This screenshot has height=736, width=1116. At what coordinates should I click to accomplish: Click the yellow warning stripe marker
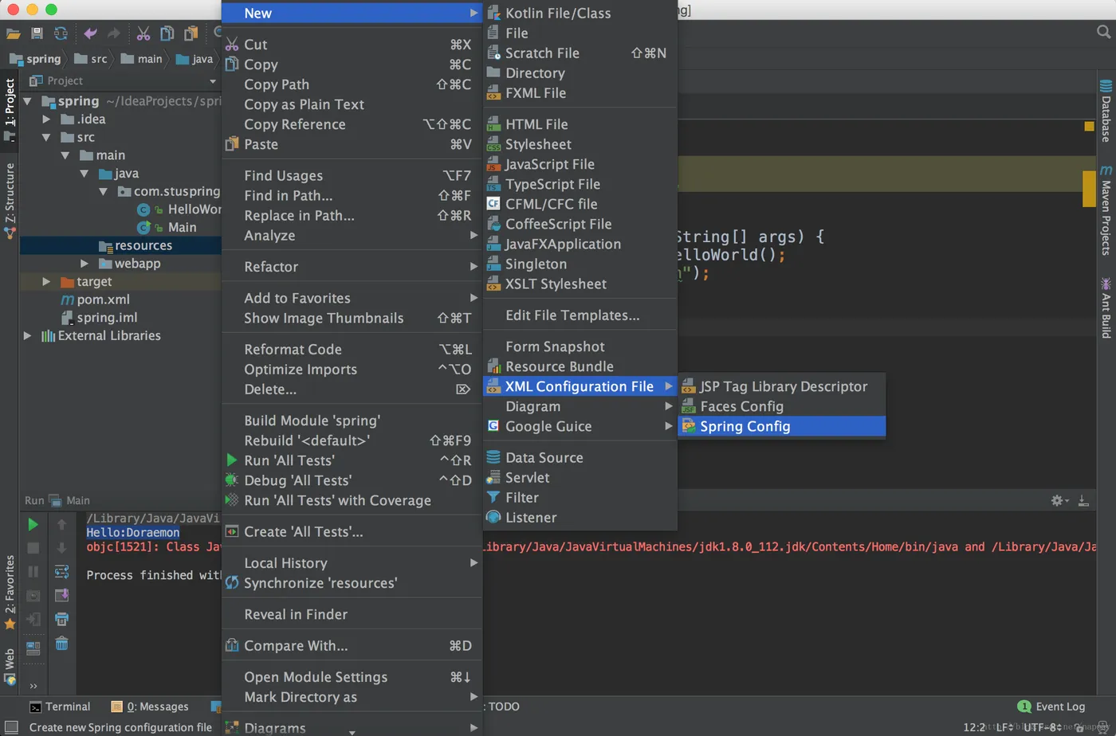[x=1089, y=189]
